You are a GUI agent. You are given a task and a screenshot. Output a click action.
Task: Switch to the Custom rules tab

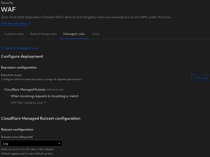pyautogui.click(x=14, y=34)
